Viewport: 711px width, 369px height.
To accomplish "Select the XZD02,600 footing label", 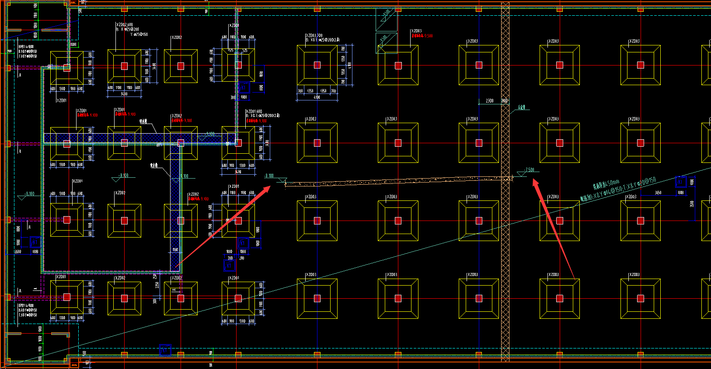I will click(124, 25).
